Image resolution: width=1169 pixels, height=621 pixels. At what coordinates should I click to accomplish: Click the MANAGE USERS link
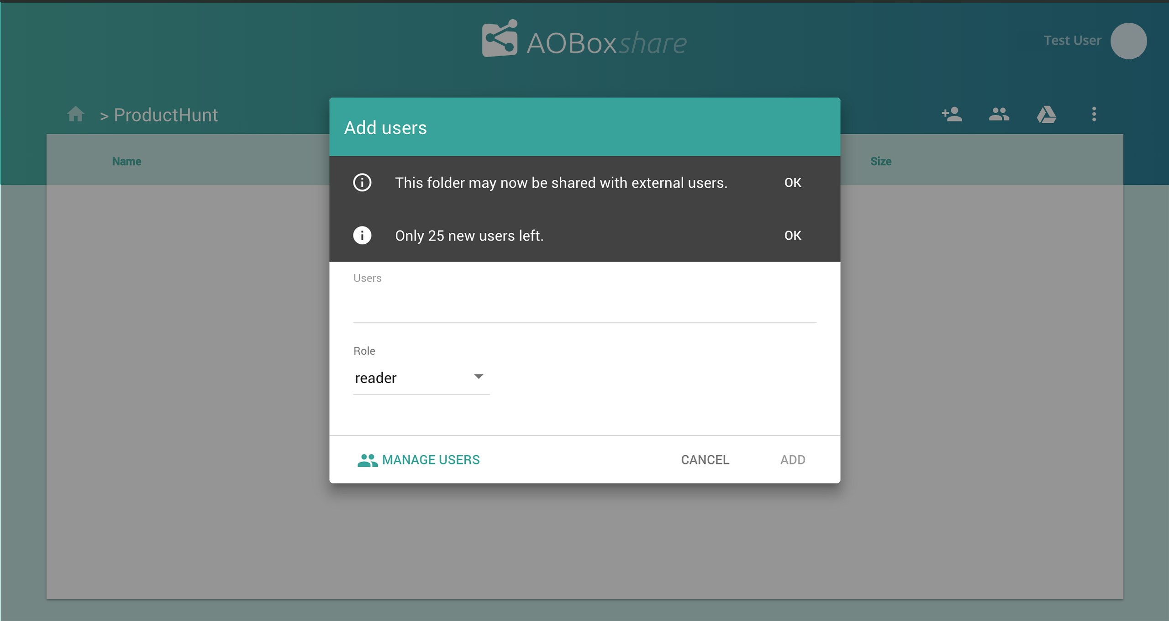[x=419, y=460]
